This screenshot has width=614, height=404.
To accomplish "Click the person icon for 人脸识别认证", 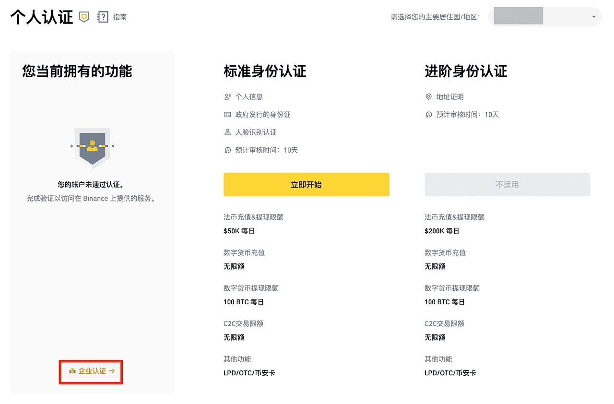I will (228, 132).
